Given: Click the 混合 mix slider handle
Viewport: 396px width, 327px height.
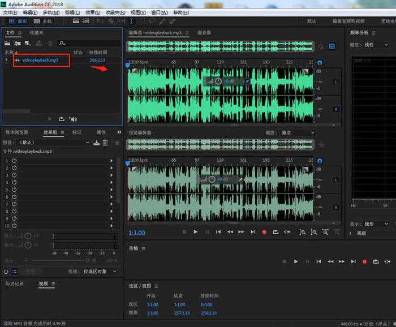Looking at the screenshot, I should point(87,260).
